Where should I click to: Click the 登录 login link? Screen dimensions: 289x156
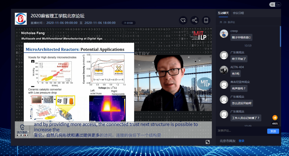241,141
